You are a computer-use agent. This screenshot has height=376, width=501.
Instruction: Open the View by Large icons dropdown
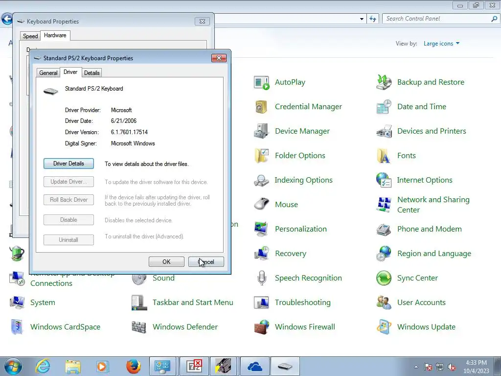pos(441,44)
